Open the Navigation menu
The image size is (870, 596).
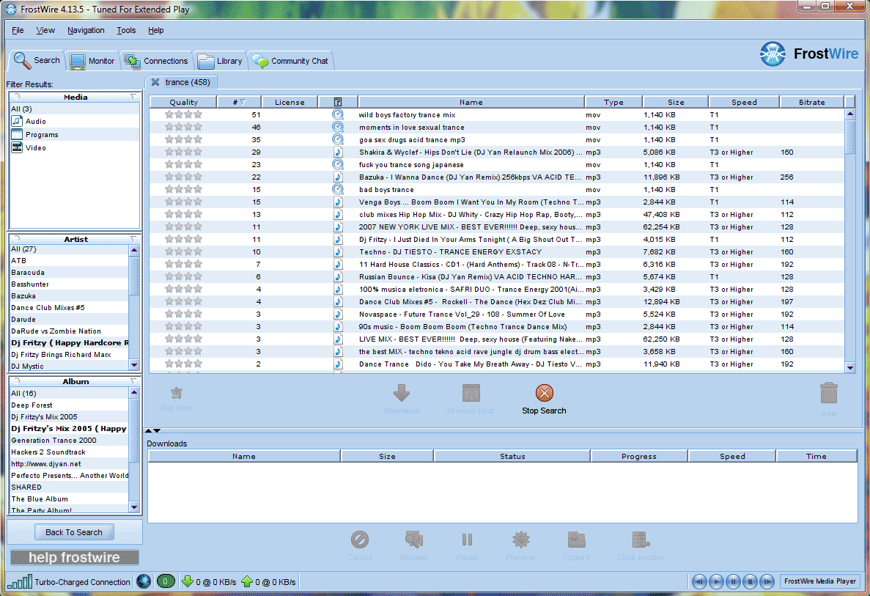tap(86, 30)
